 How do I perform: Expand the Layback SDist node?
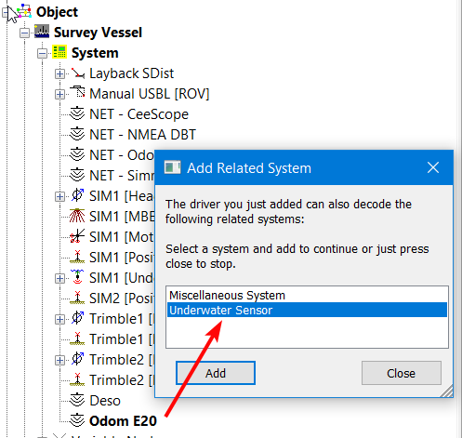59,73
